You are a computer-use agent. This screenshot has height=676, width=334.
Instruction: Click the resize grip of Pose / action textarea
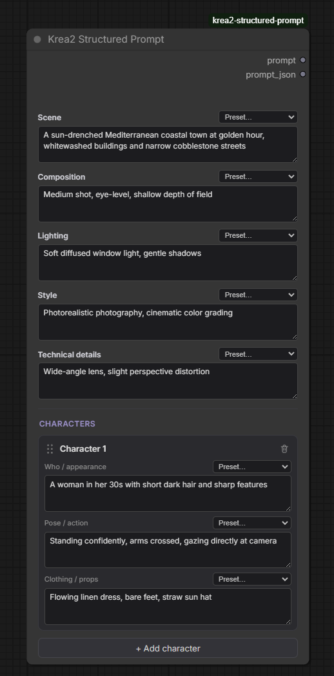[288, 565]
